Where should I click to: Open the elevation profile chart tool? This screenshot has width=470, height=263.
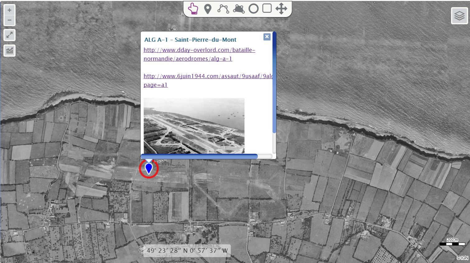click(10, 50)
